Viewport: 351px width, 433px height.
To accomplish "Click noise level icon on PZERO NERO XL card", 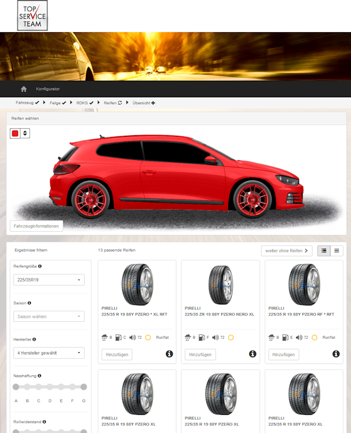I will pos(215,338).
